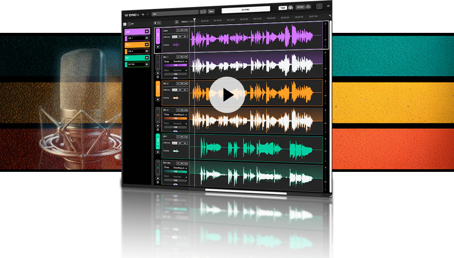Click the Time amount slider on DBL 1
Viewport: 454px width, 258px height.
coord(175,65)
